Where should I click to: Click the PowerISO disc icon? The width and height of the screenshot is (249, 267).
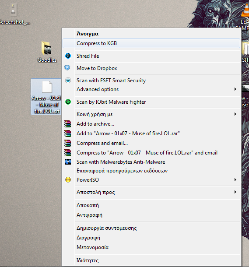pos(68,179)
